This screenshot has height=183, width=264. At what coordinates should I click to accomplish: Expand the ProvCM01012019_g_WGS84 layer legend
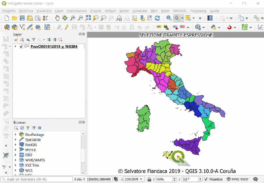click(x=15, y=47)
